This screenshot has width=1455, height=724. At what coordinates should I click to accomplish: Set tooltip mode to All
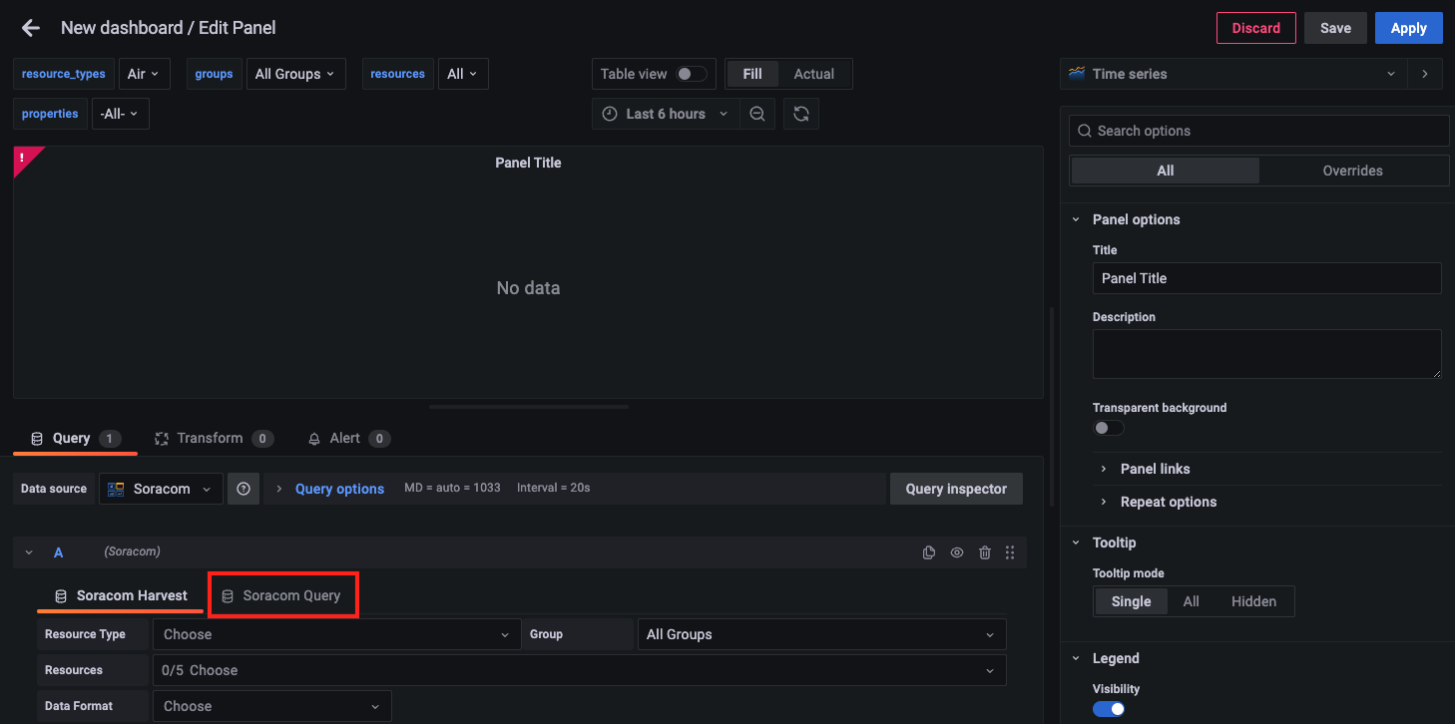coord(1191,601)
